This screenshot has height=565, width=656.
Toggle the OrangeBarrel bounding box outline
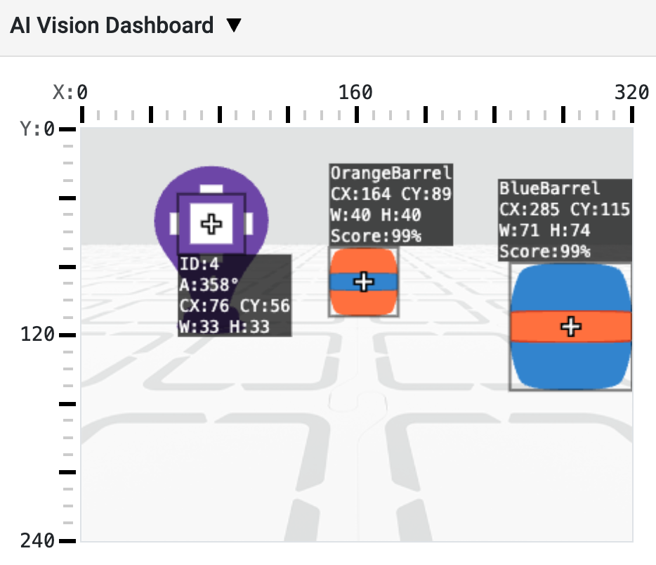[x=329, y=281]
